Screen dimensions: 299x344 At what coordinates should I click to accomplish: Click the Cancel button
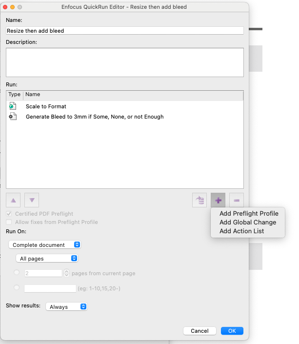click(x=199, y=331)
